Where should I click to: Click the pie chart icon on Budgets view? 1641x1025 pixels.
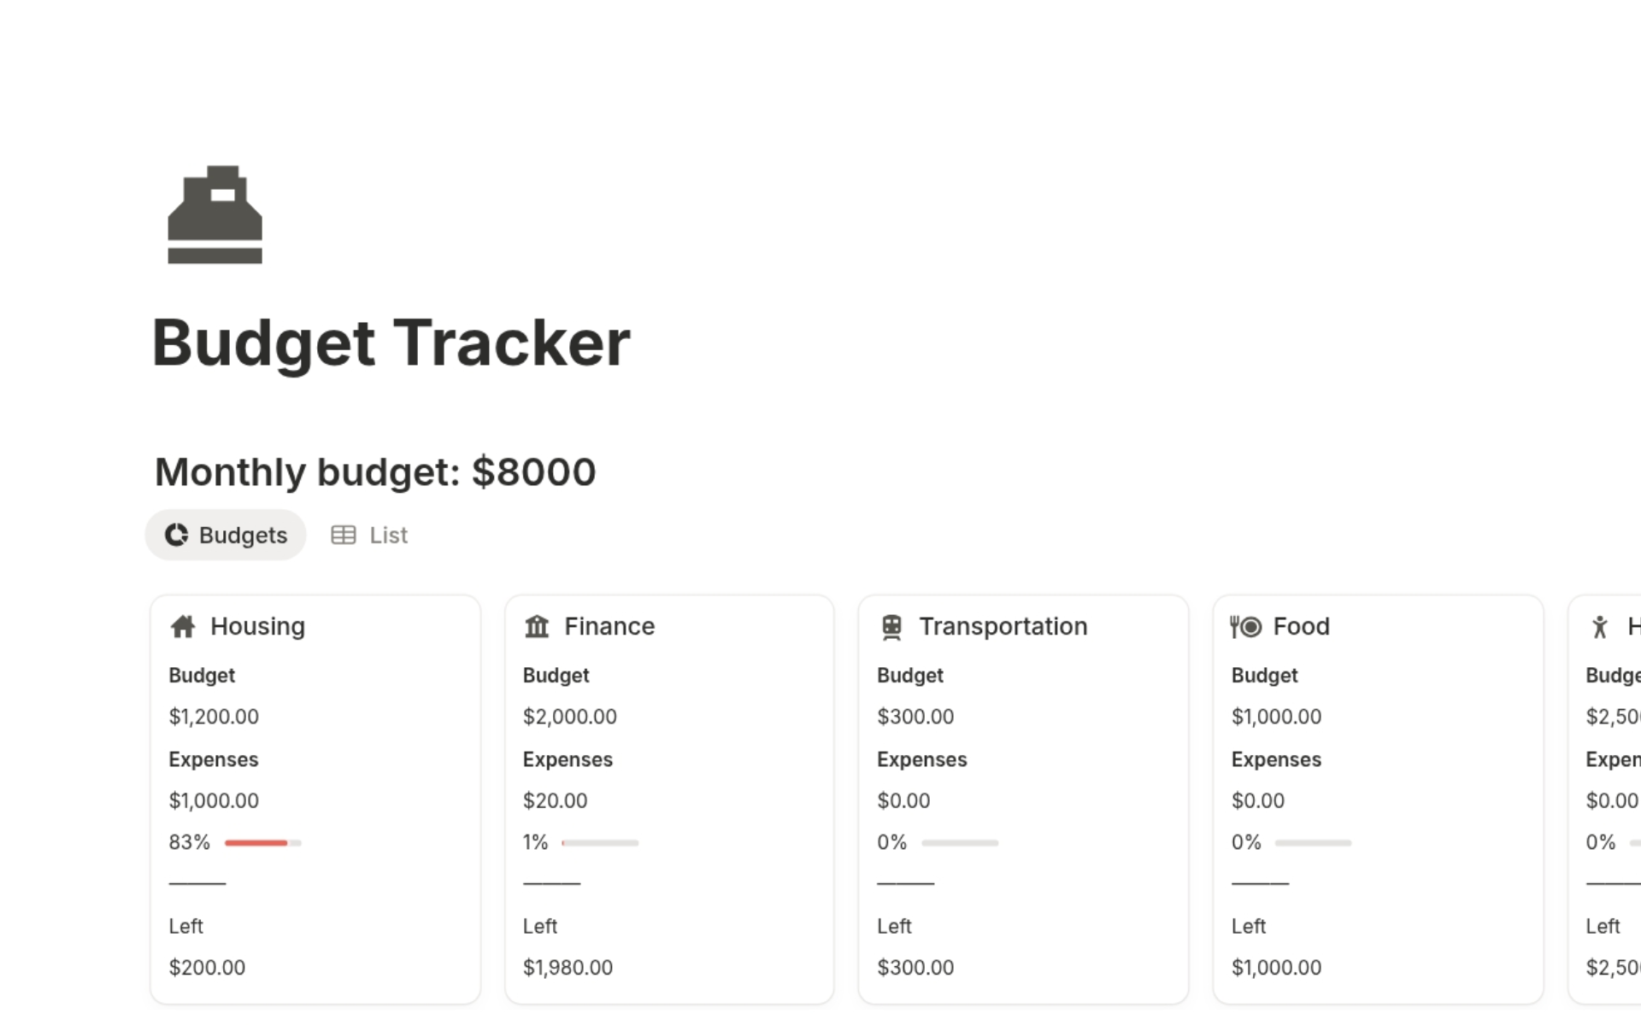tap(175, 536)
